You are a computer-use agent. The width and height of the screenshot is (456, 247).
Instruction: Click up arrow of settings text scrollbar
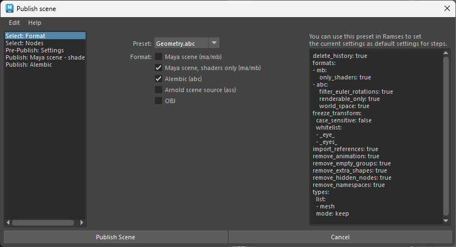tap(446, 53)
